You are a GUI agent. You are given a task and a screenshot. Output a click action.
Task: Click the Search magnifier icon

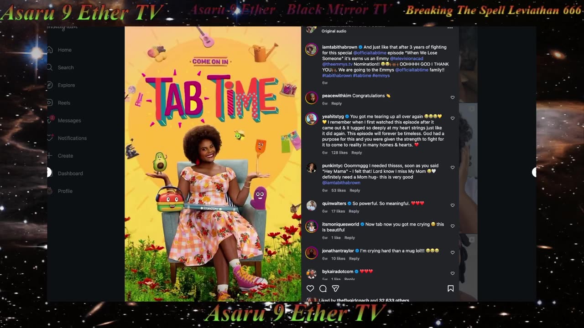[50, 67]
